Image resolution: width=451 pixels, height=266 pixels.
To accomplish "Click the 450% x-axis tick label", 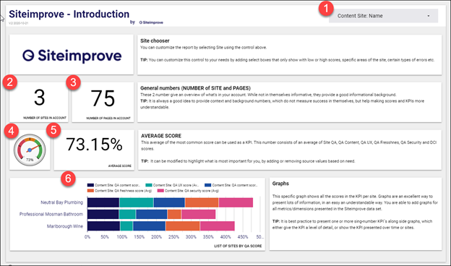I will pyautogui.click(x=242, y=237).
